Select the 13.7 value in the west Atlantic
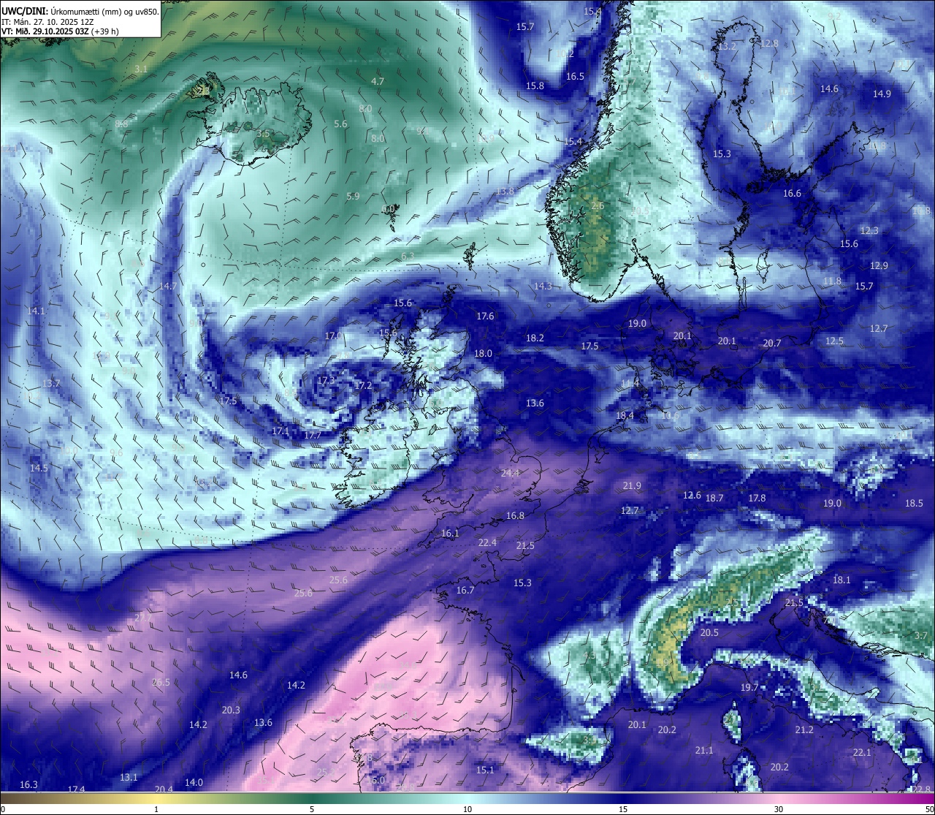This screenshot has width=935, height=815. 51,383
